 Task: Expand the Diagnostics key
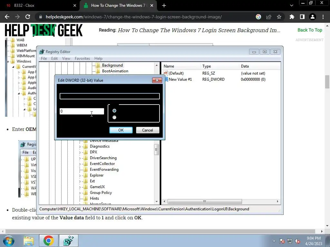[x=80, y=147]
